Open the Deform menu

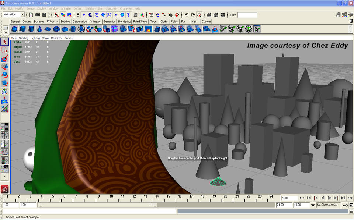tap(78, 8)
